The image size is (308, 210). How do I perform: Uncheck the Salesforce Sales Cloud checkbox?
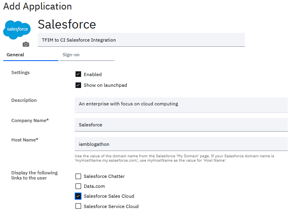[78, 196]
